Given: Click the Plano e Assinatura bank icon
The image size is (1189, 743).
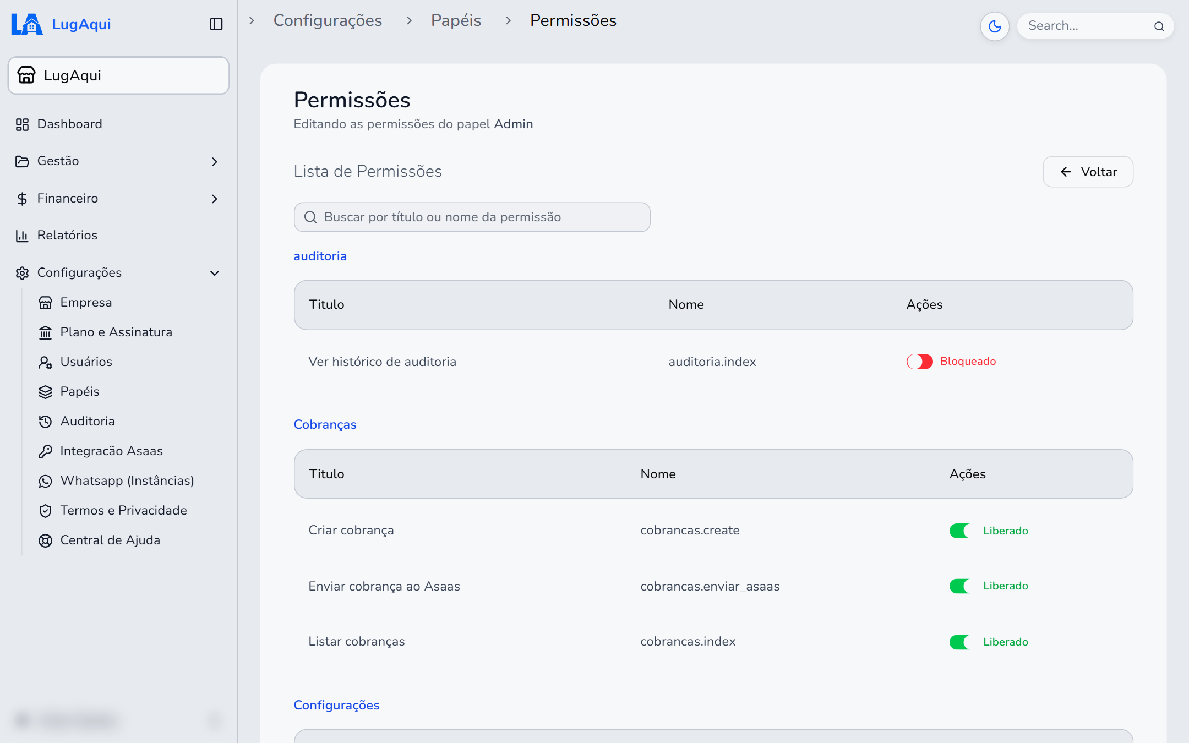Looking at the screenshot, I should 45,332.
